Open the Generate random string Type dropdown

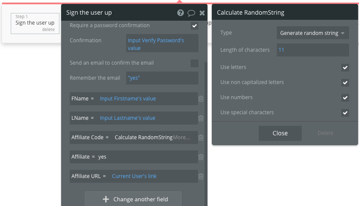313,33
